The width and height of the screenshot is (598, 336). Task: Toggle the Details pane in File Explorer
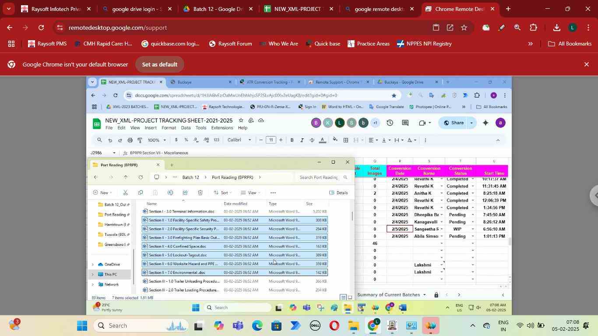click(338, 192)
